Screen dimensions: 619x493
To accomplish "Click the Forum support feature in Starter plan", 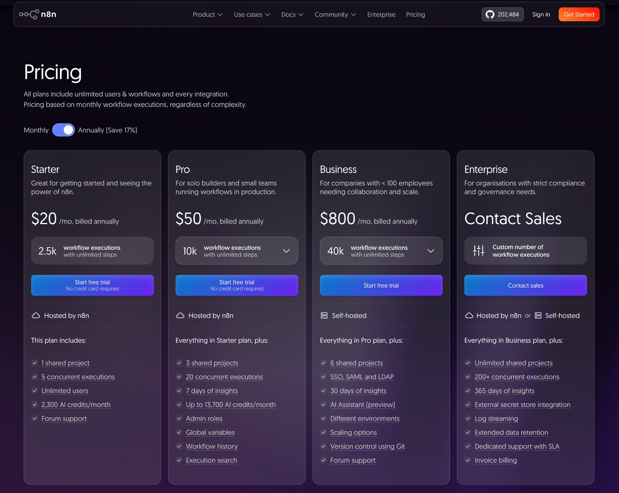I will coord(64,419).
